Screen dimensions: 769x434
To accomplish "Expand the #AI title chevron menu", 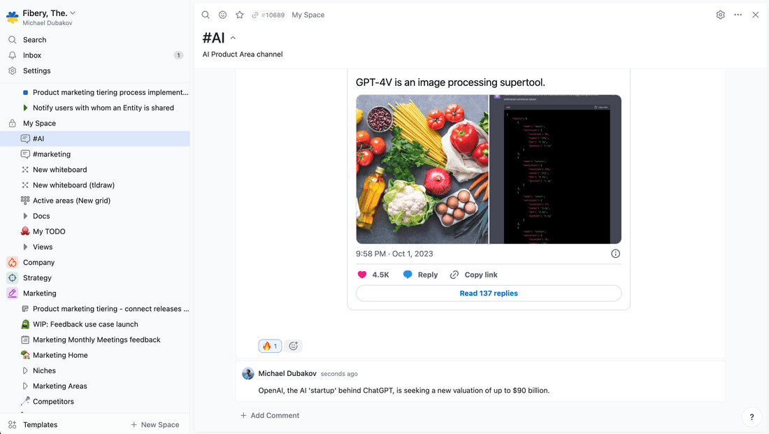I will 233,38.
